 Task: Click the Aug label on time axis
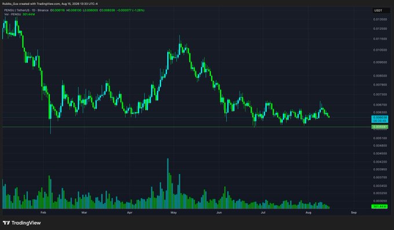(308, 213)
